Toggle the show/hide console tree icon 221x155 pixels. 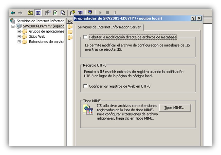(38, 13)
